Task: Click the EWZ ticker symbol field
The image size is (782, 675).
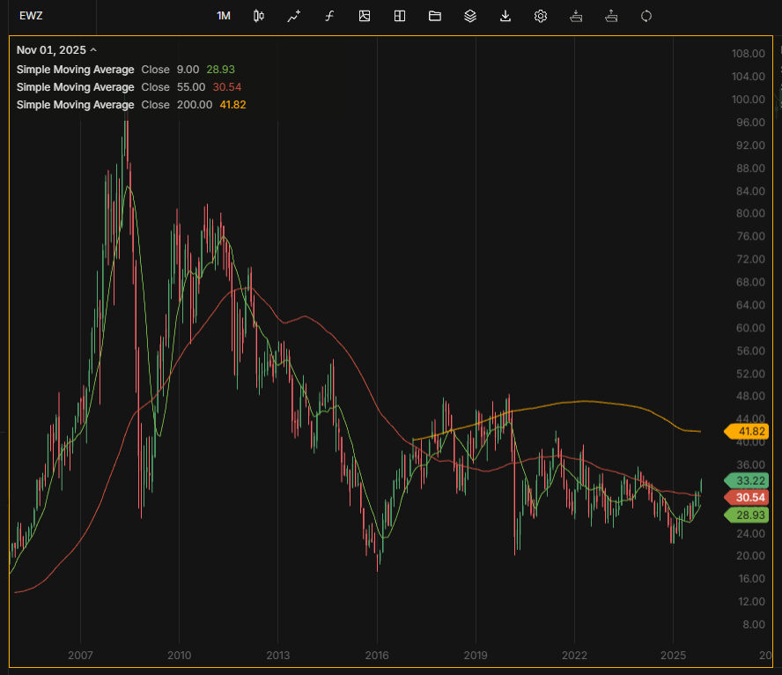Action: pyautogui.click(x=31, y=16)
